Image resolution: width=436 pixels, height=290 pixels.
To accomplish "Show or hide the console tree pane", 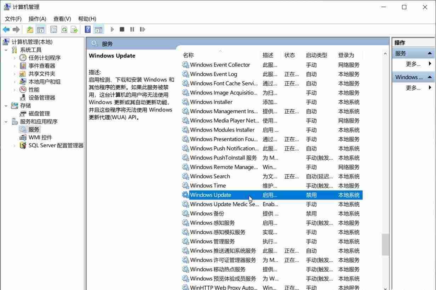I will (41, 29).
